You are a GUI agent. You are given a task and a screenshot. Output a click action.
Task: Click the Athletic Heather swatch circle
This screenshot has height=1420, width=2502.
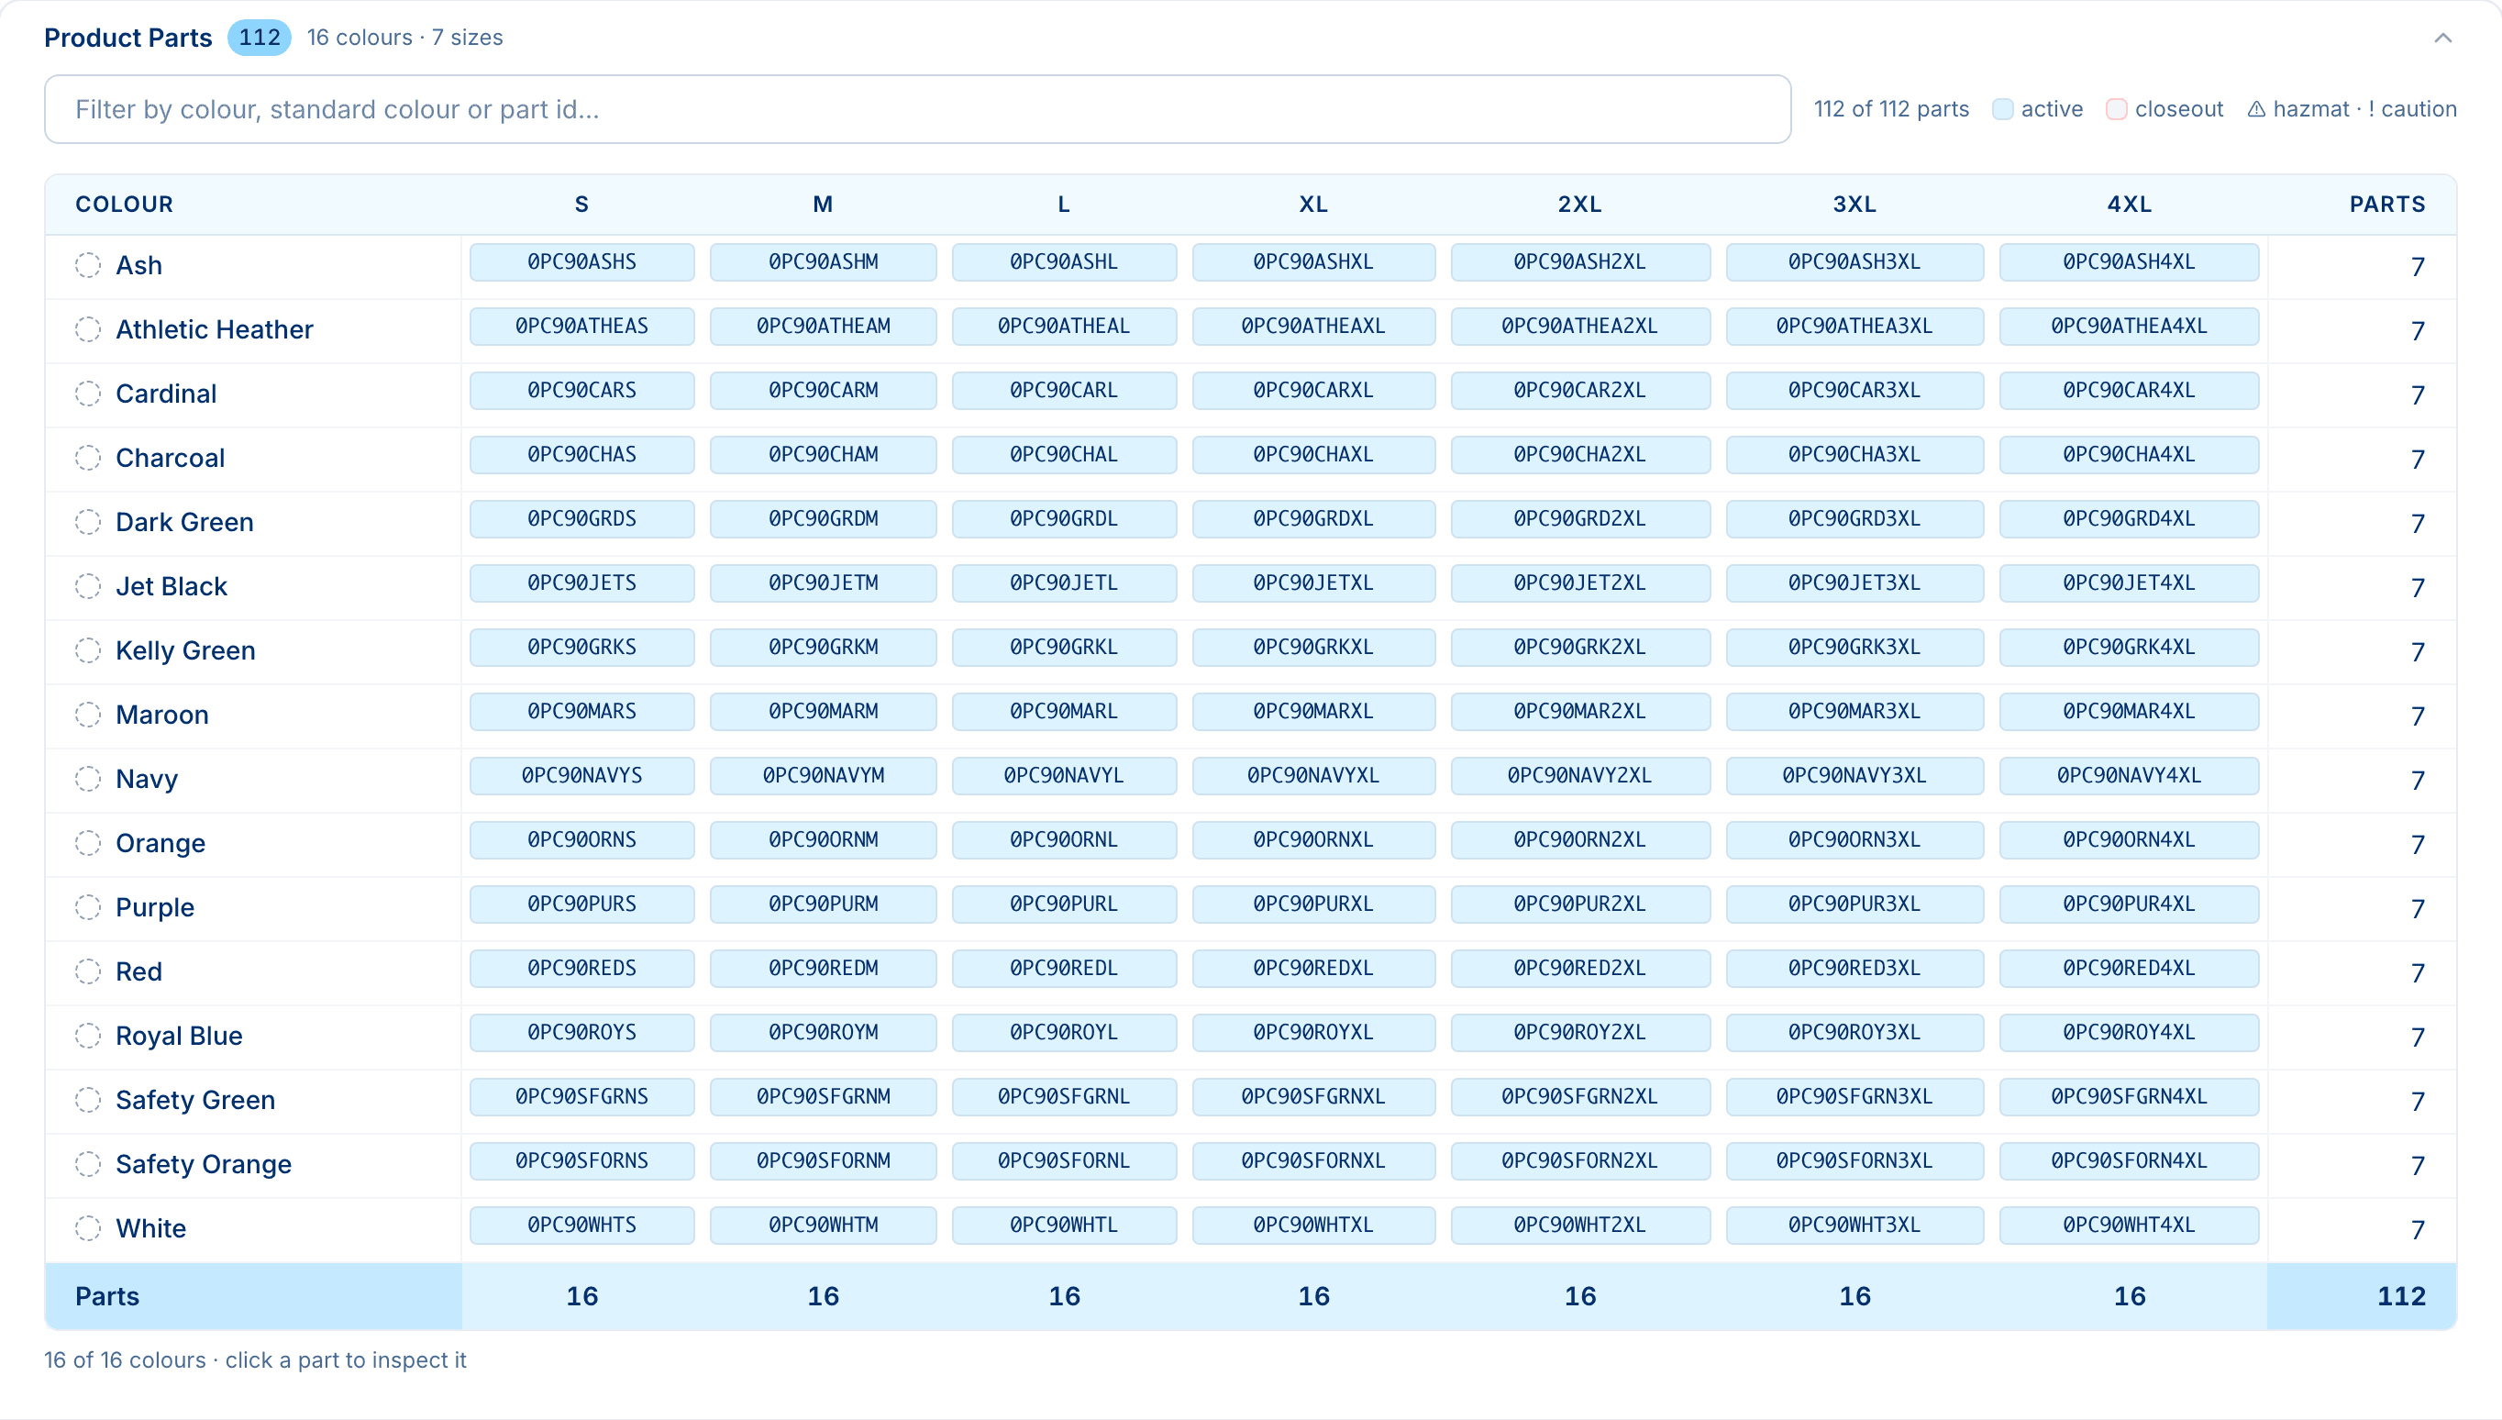[x=88, y=329]
